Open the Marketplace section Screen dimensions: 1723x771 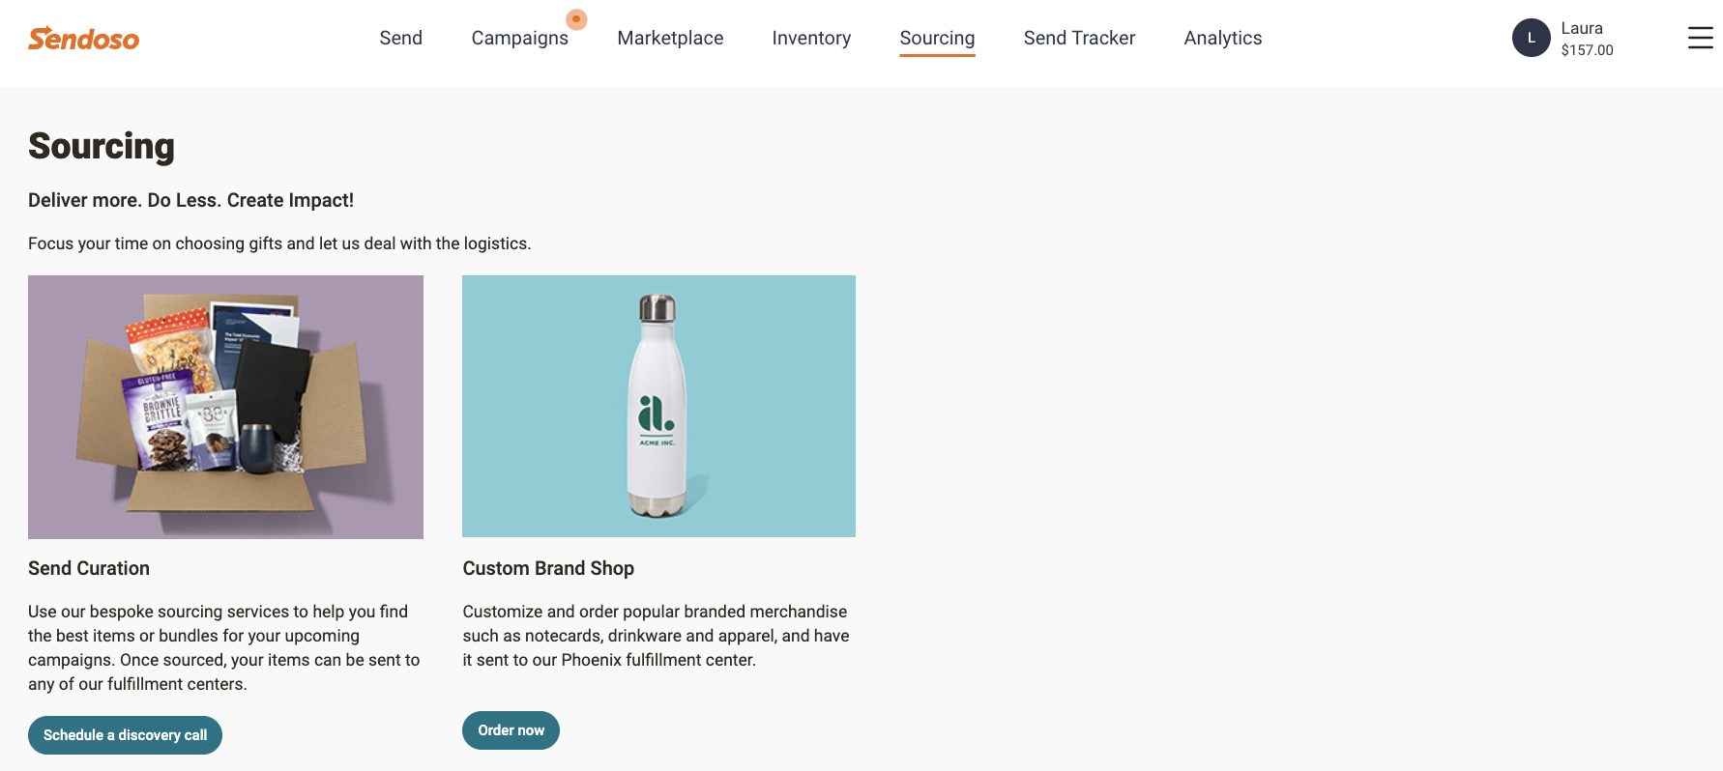[x=670, y=38]
